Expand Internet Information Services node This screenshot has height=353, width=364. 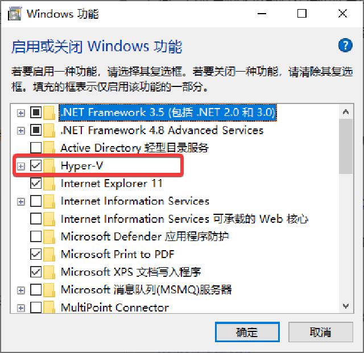21,202
